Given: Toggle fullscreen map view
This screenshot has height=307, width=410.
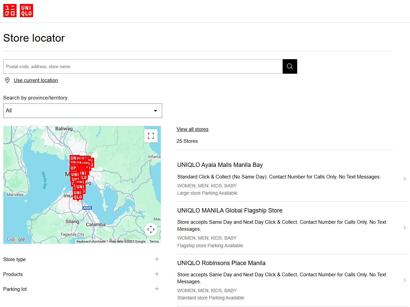Looking at the screenshot, I should click(x=151, y=136).
